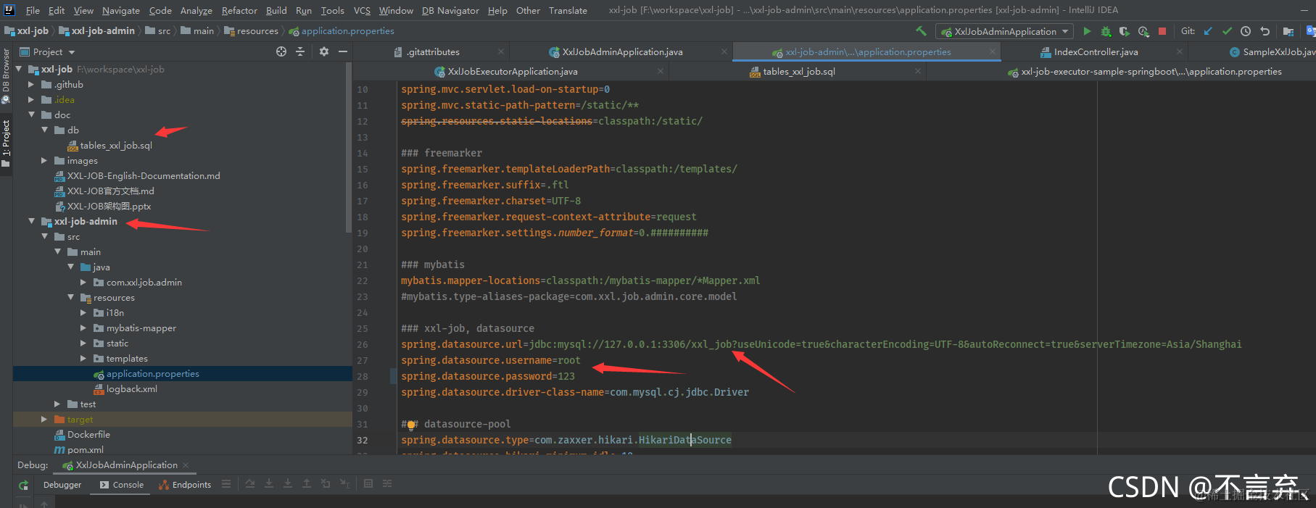Click Trace Current Stream Chain icon
The image size is (1316, 508).
click(387, 484)
